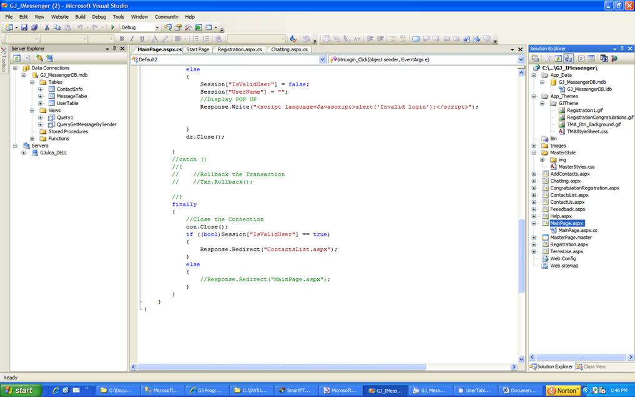This screenshot has width=635, height=397.
Task: Click the Save All toolbar icon
Action: (x=34, y=28)
